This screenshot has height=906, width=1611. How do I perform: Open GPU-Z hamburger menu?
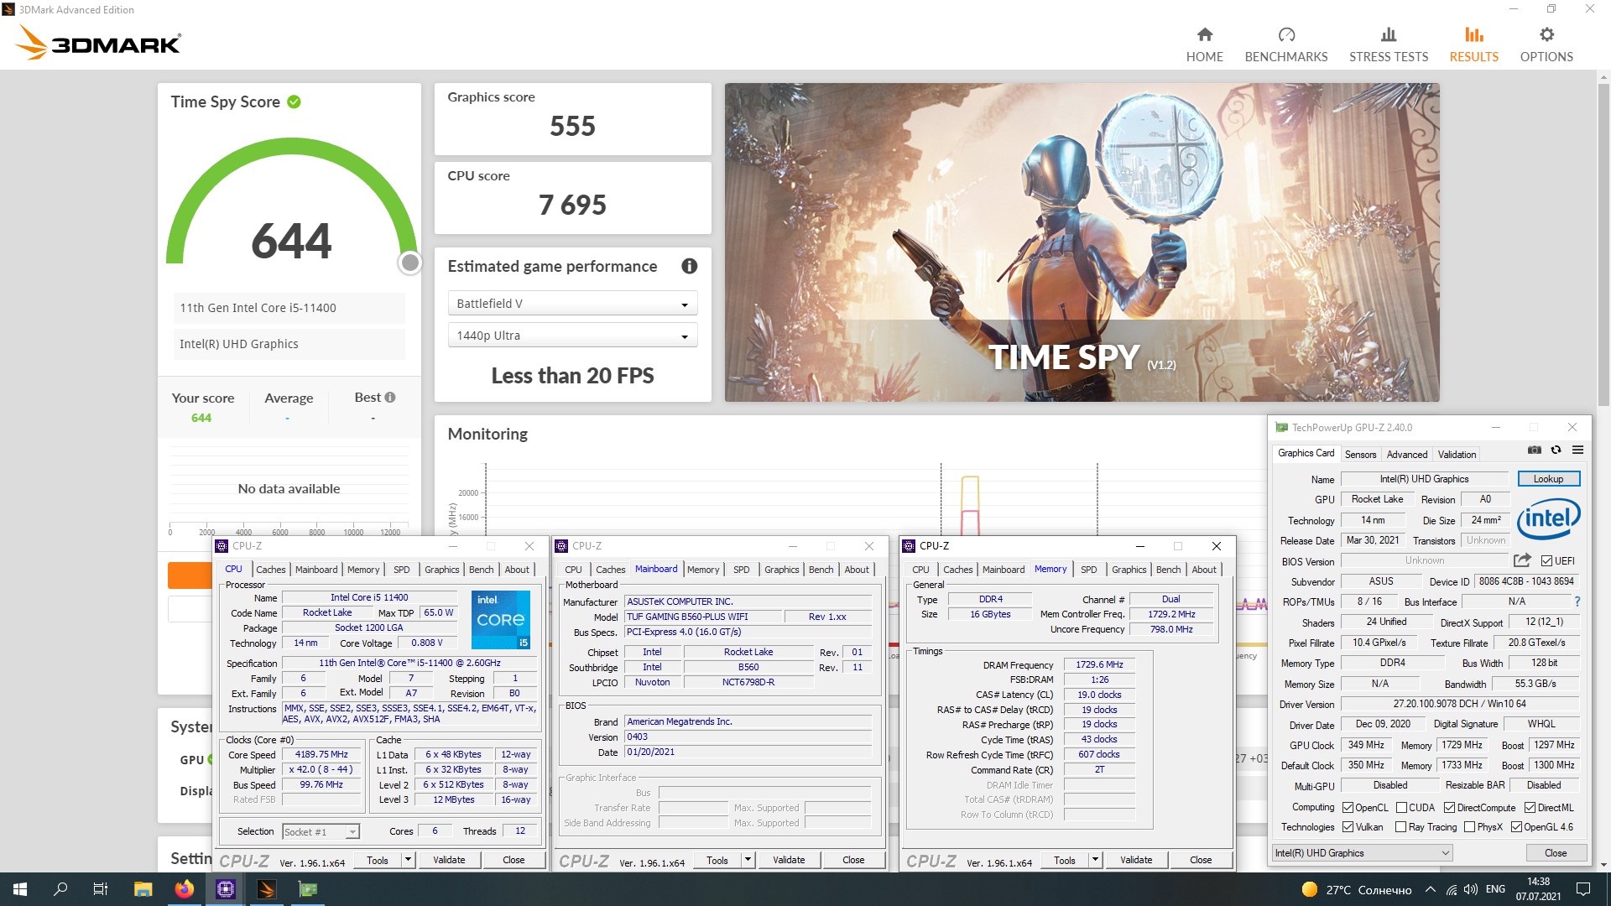click(x=1577, y=450)
